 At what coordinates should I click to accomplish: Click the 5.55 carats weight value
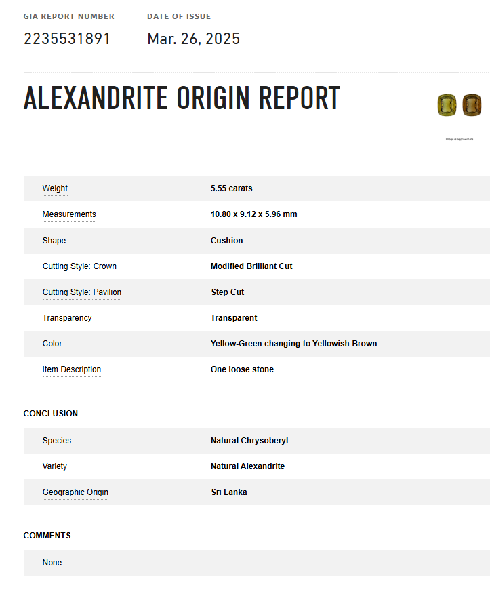pyautogui.click(x=232, y=188)
